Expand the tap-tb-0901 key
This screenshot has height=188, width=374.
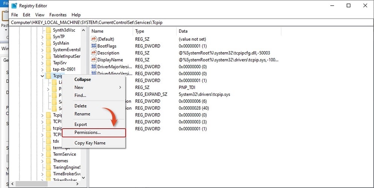(x=42, y=70)
